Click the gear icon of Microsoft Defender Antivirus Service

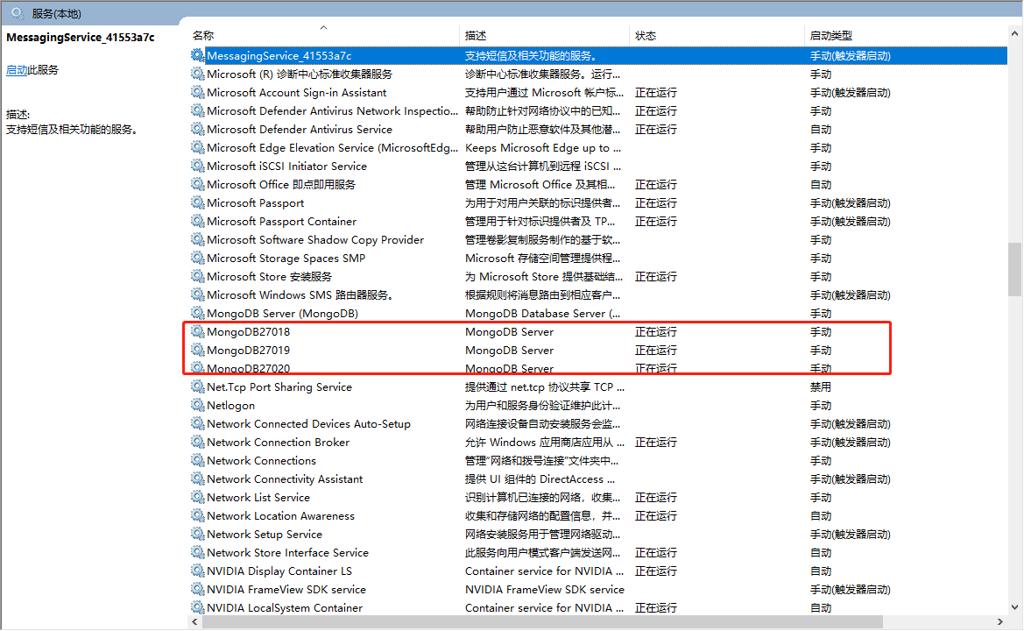198,130
